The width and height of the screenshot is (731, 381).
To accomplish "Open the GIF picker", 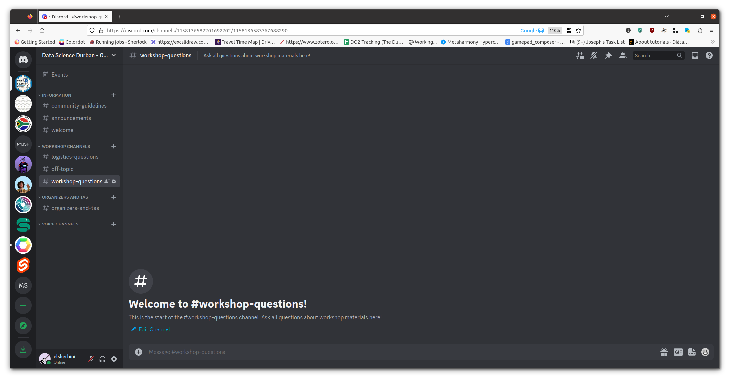I will pos(678,352).
